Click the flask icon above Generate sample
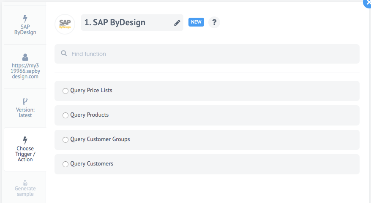Screen dimensions: 371x203 point(25,183)
